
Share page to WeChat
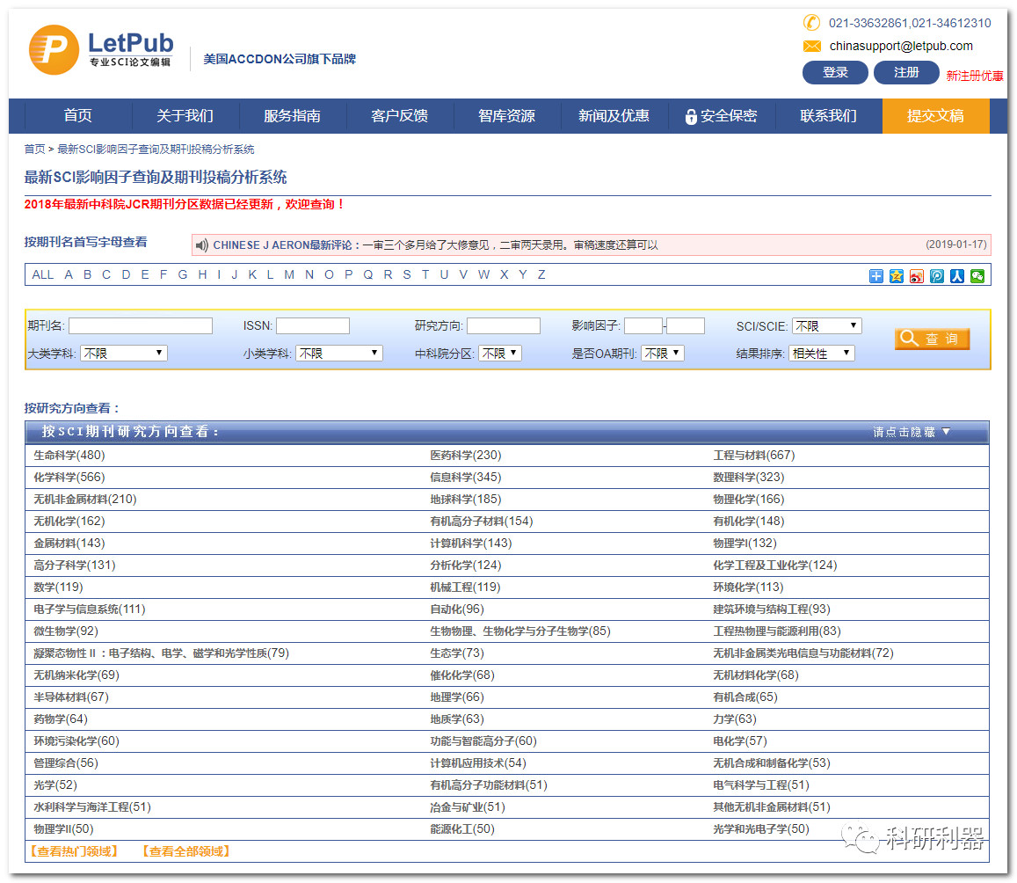tap(977, 276)
